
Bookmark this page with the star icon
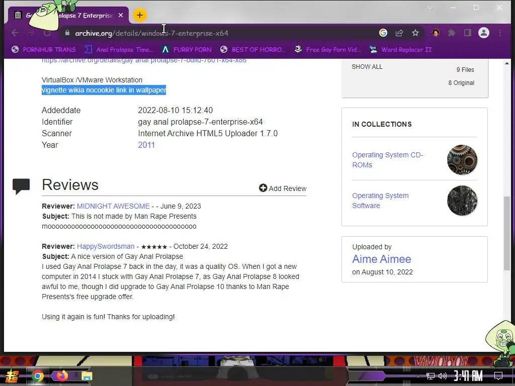[x=415, y=33]
